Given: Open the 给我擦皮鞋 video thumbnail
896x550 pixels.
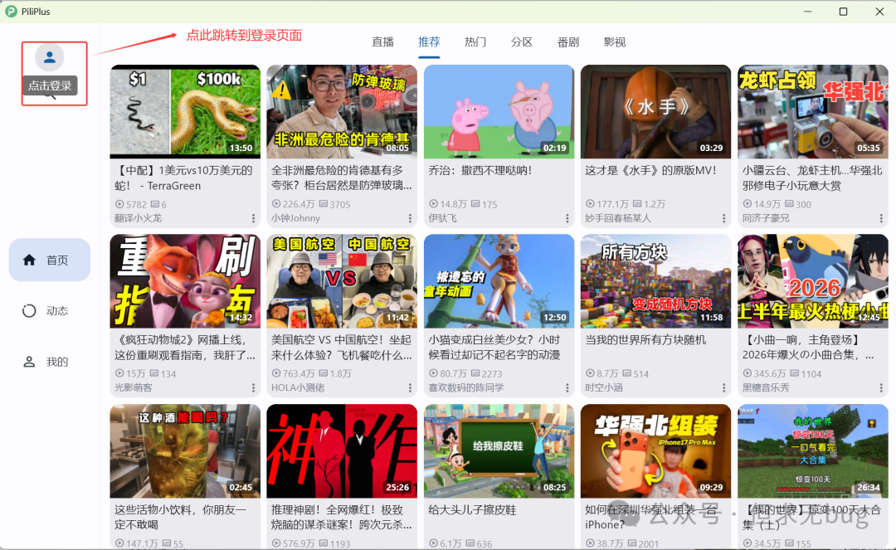Looking at the screenshot, I should click(499, 450).
